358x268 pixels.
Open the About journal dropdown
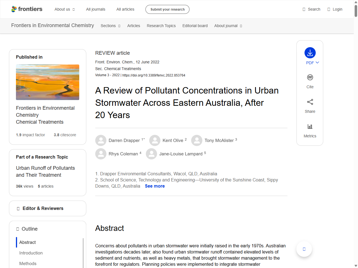(228, 26)
